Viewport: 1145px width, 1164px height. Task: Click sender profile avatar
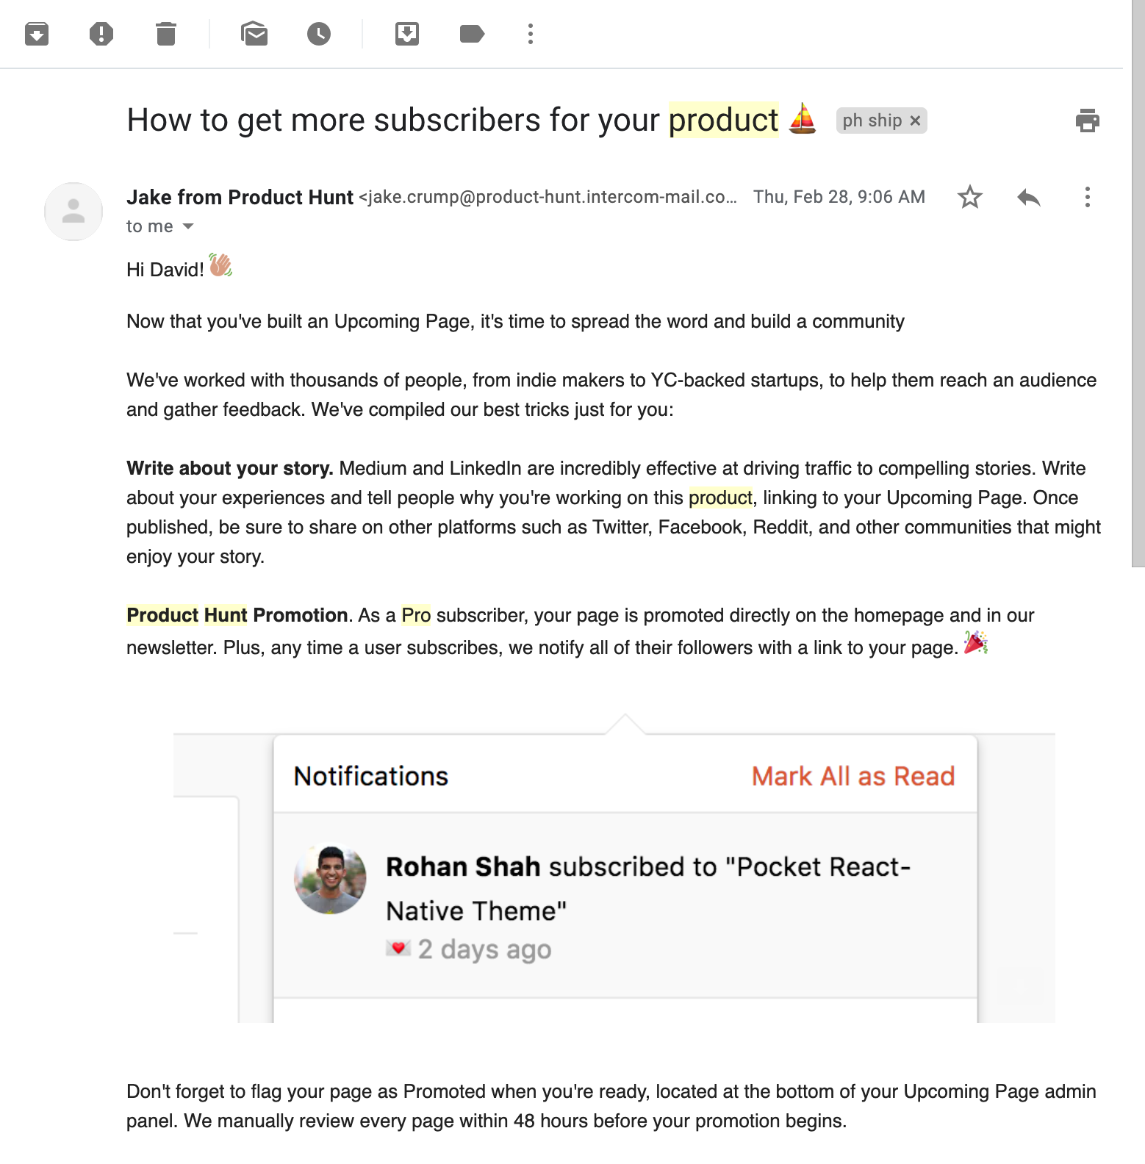coord(73,212)
